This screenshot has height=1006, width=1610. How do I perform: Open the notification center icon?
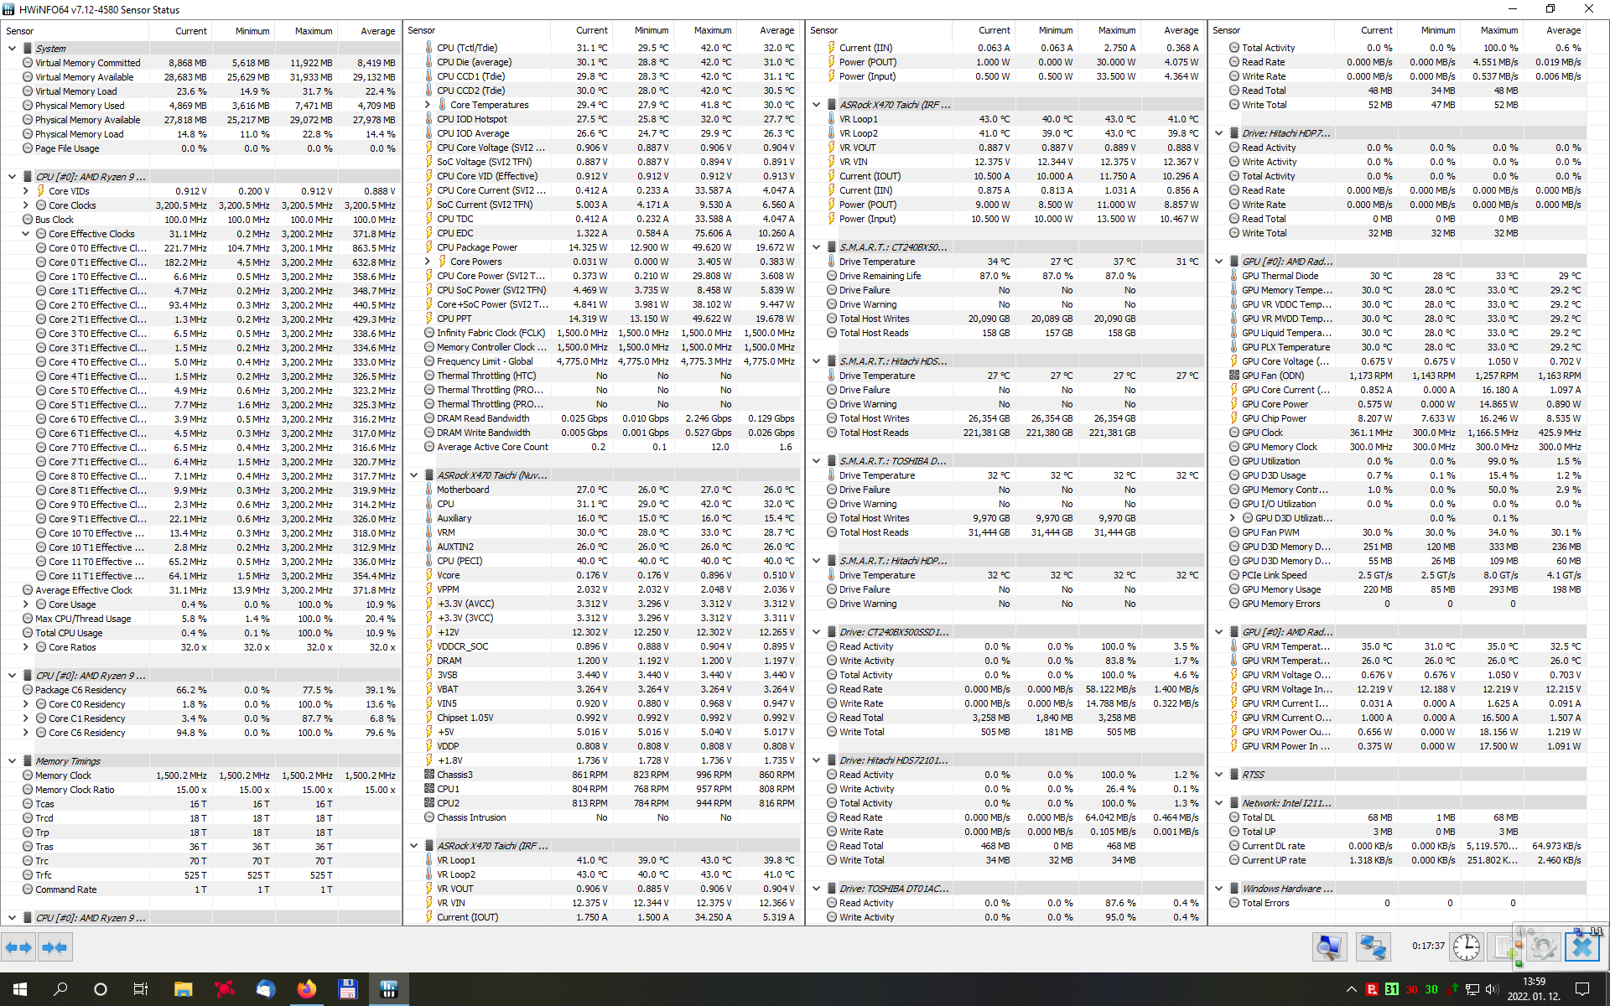point(1582,989)
